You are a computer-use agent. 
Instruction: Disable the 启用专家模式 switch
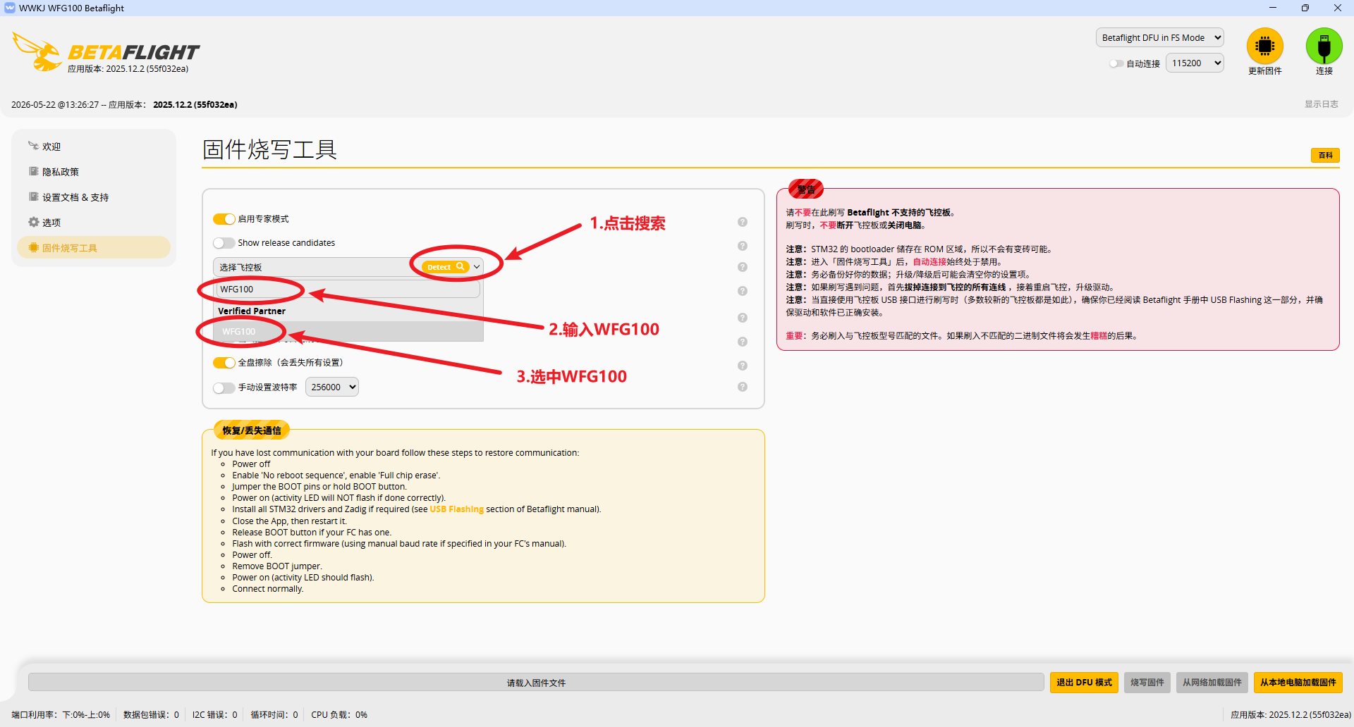pos(224,219)
